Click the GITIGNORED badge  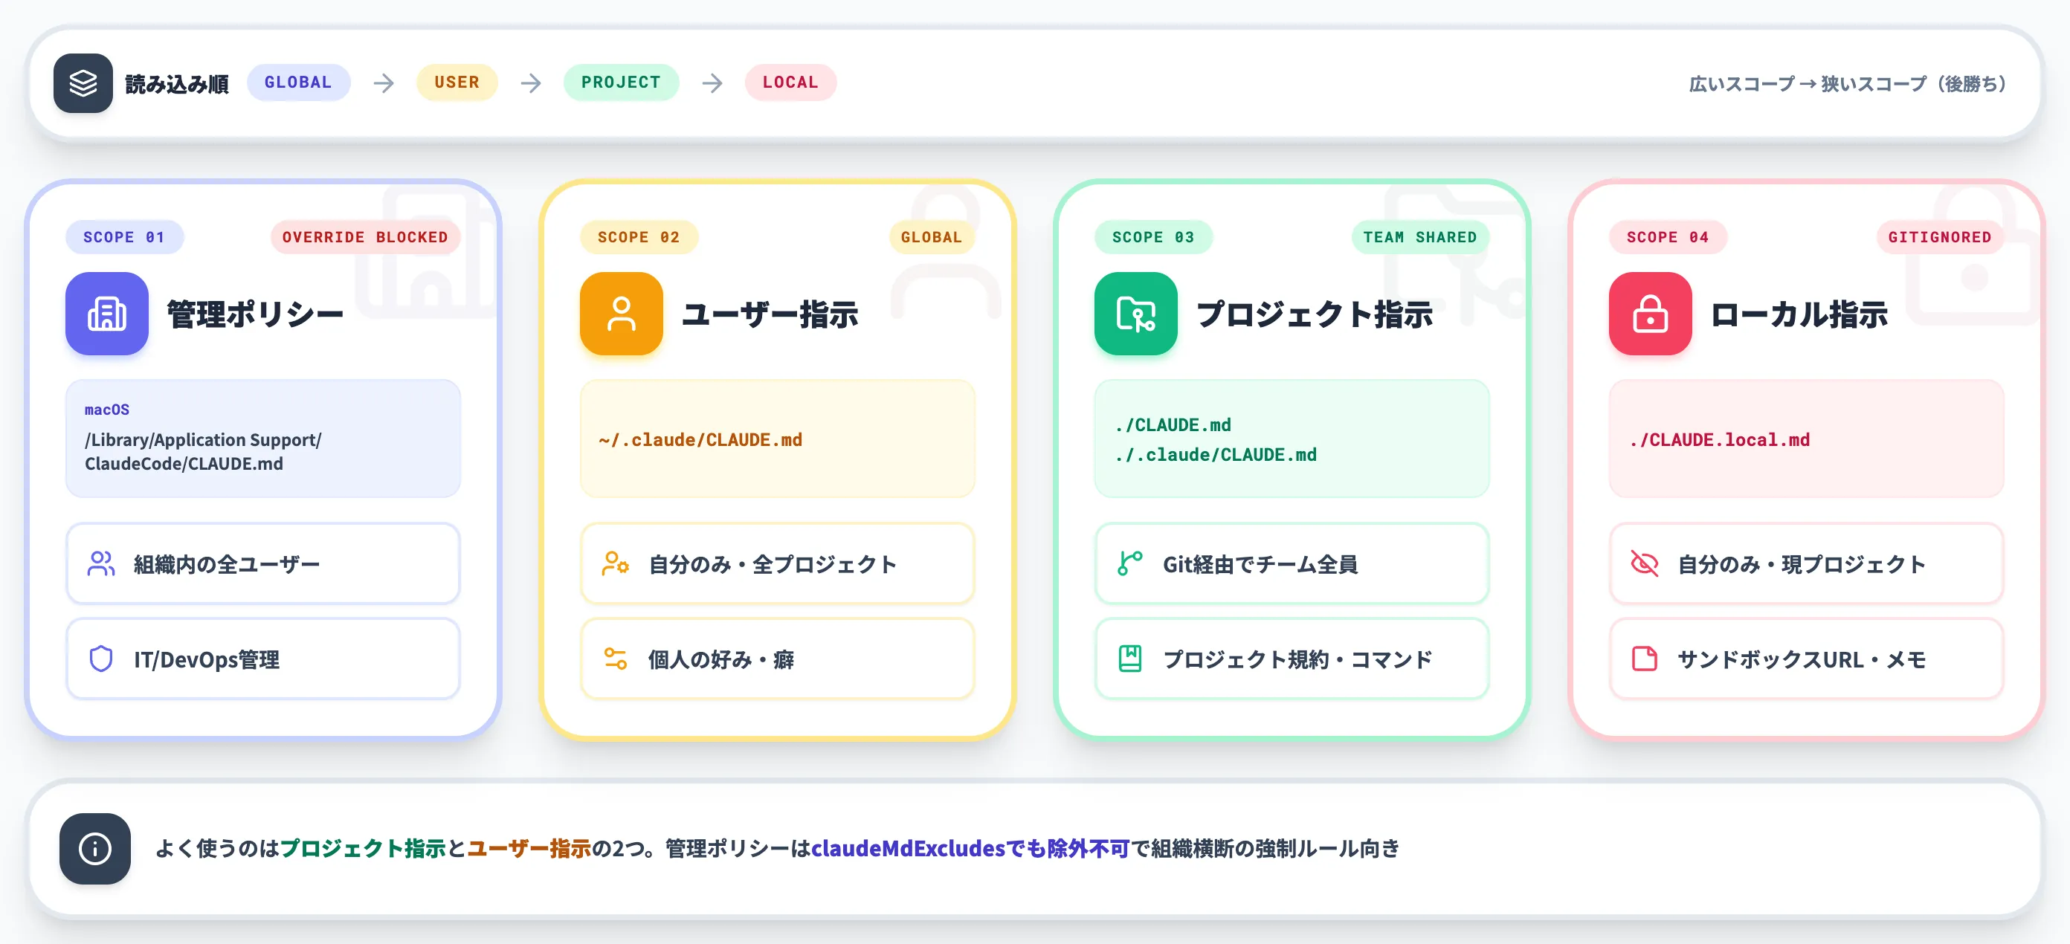tap(1940, 237)
